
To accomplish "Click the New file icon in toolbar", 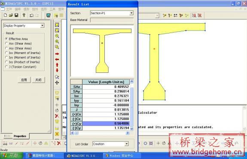I will [5, 15].
